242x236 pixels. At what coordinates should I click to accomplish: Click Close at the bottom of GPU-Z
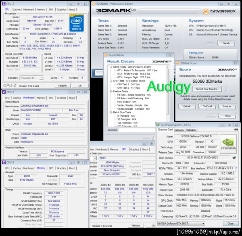tap(230, 223)
